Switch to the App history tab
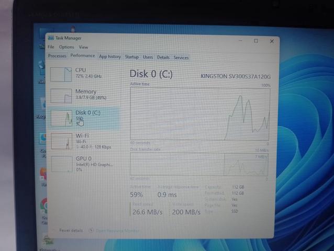This screenshot has width=334, height=251. coord(110,56)
